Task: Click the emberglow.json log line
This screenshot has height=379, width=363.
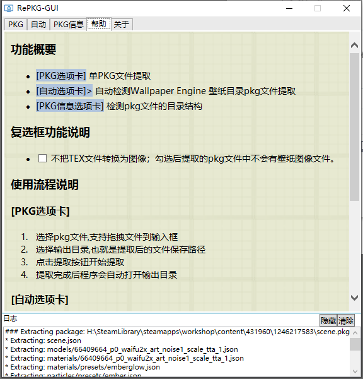Action: pos(83,367)
